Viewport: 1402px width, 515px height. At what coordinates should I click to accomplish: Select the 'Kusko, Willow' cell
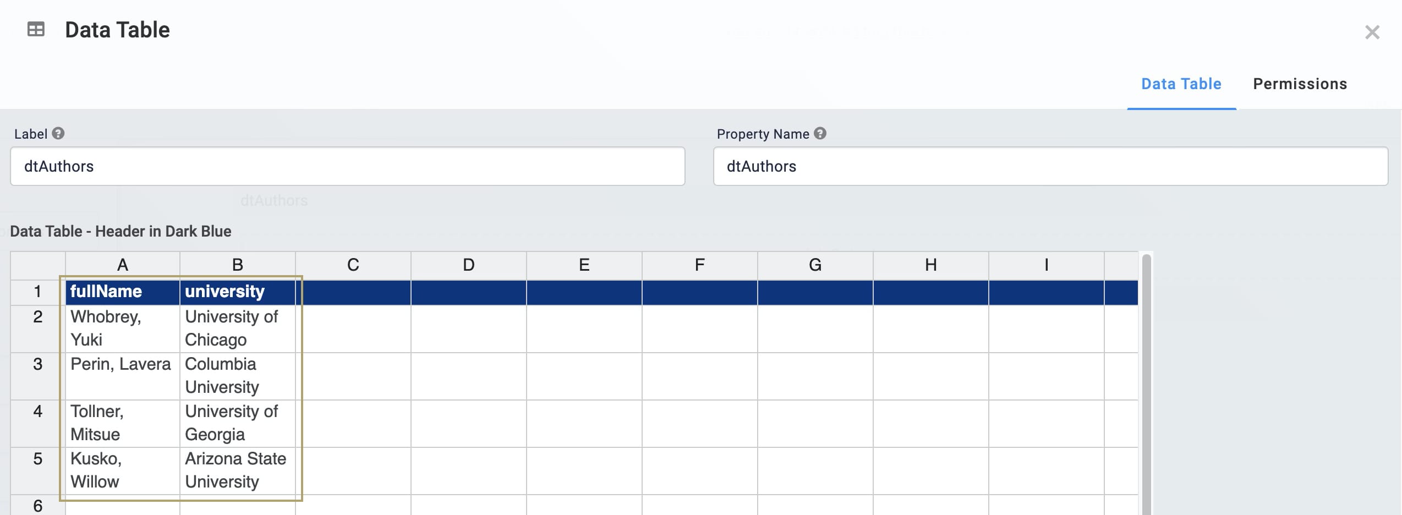123,470
